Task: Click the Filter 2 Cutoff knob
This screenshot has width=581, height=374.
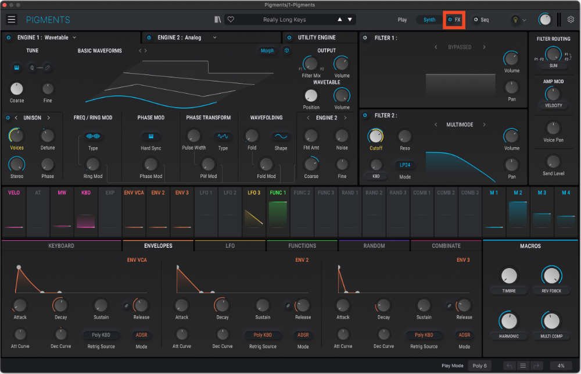Action: pos(376,136)
